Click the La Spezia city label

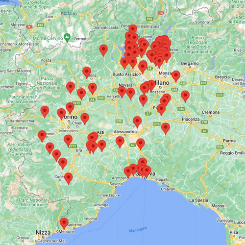point(198,200)
